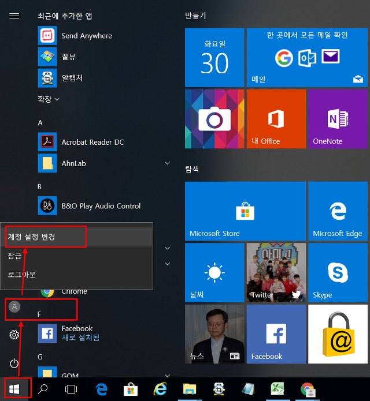
Task: Open File Explorer from taskbar
Action: 190,389
